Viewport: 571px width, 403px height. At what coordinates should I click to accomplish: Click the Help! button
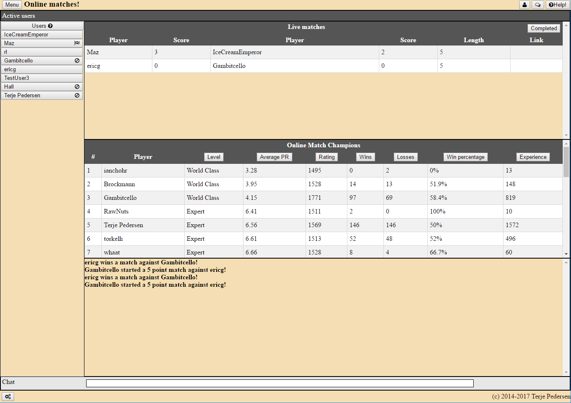pyautogui.click(x=557, y=5)
